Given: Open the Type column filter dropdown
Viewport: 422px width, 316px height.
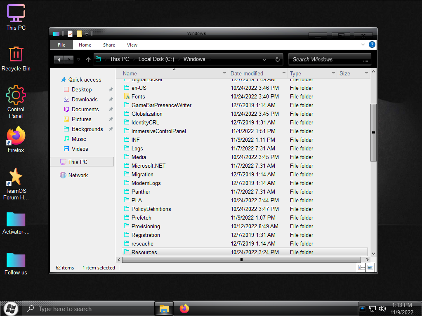Looking at the screenshot, I should coord(333,73).
